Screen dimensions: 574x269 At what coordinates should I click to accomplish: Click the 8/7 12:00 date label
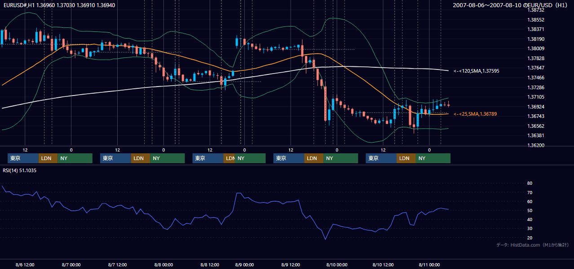coord(117,265)
